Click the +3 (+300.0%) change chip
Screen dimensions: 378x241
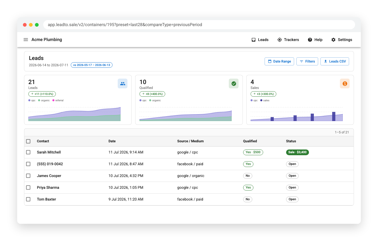(263, 94)
